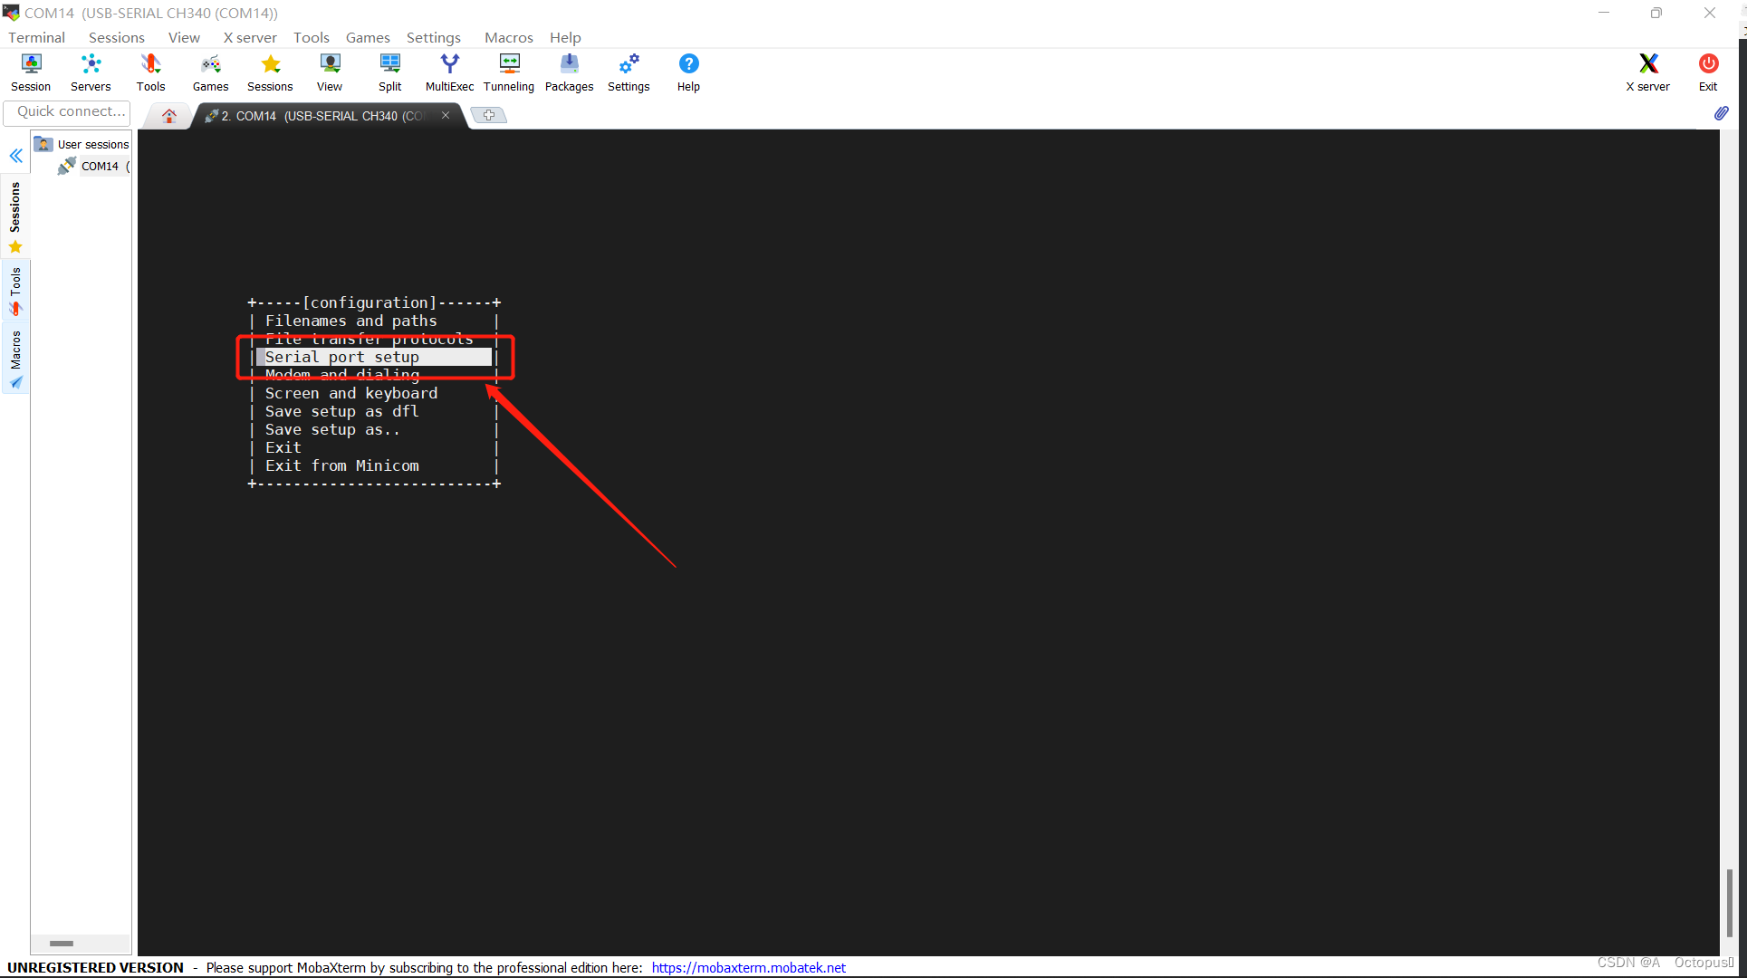Open a new Session from toolbar
The image size is (1747, 978).
pos(31,72)
